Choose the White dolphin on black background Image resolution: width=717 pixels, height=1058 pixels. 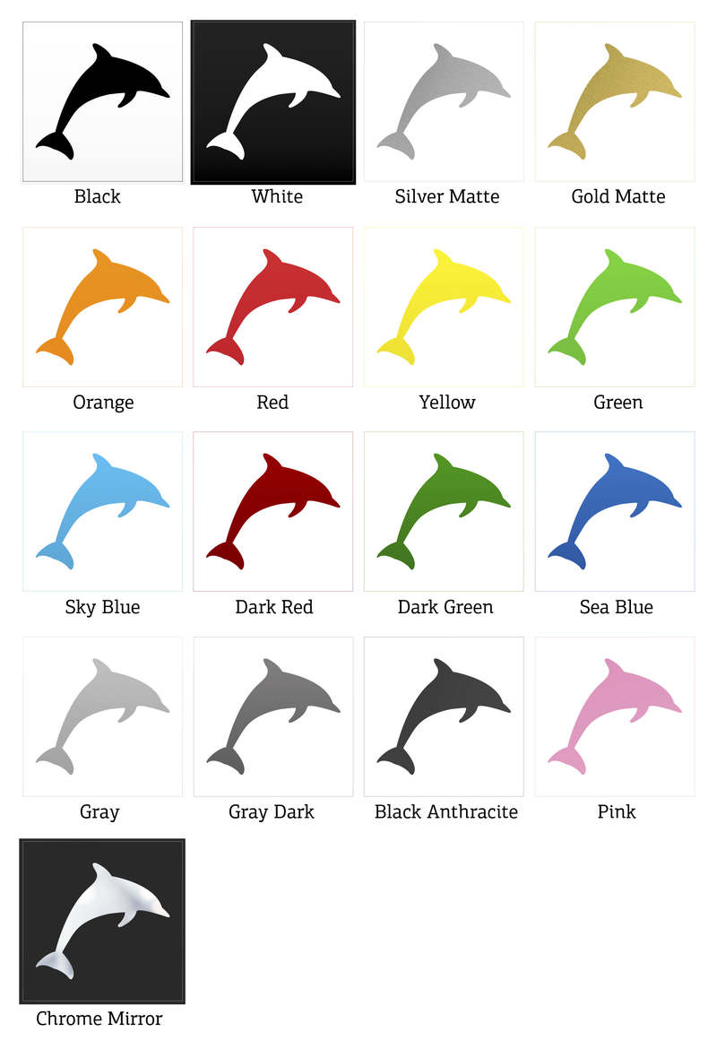tap(273, 102)
